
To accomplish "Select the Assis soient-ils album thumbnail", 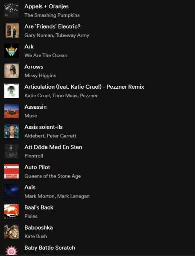I will pyautogui.click(x=12, y=131).
